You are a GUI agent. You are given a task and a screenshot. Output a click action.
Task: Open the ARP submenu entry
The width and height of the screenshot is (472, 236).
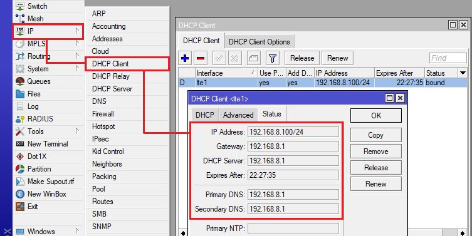click(x=127, y=14)
